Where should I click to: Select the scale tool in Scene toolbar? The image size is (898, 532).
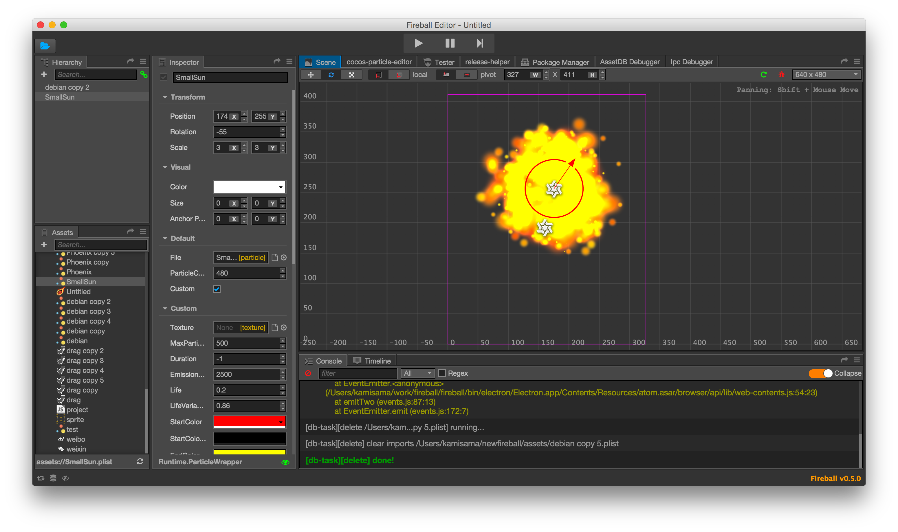[x=352, y=75]
